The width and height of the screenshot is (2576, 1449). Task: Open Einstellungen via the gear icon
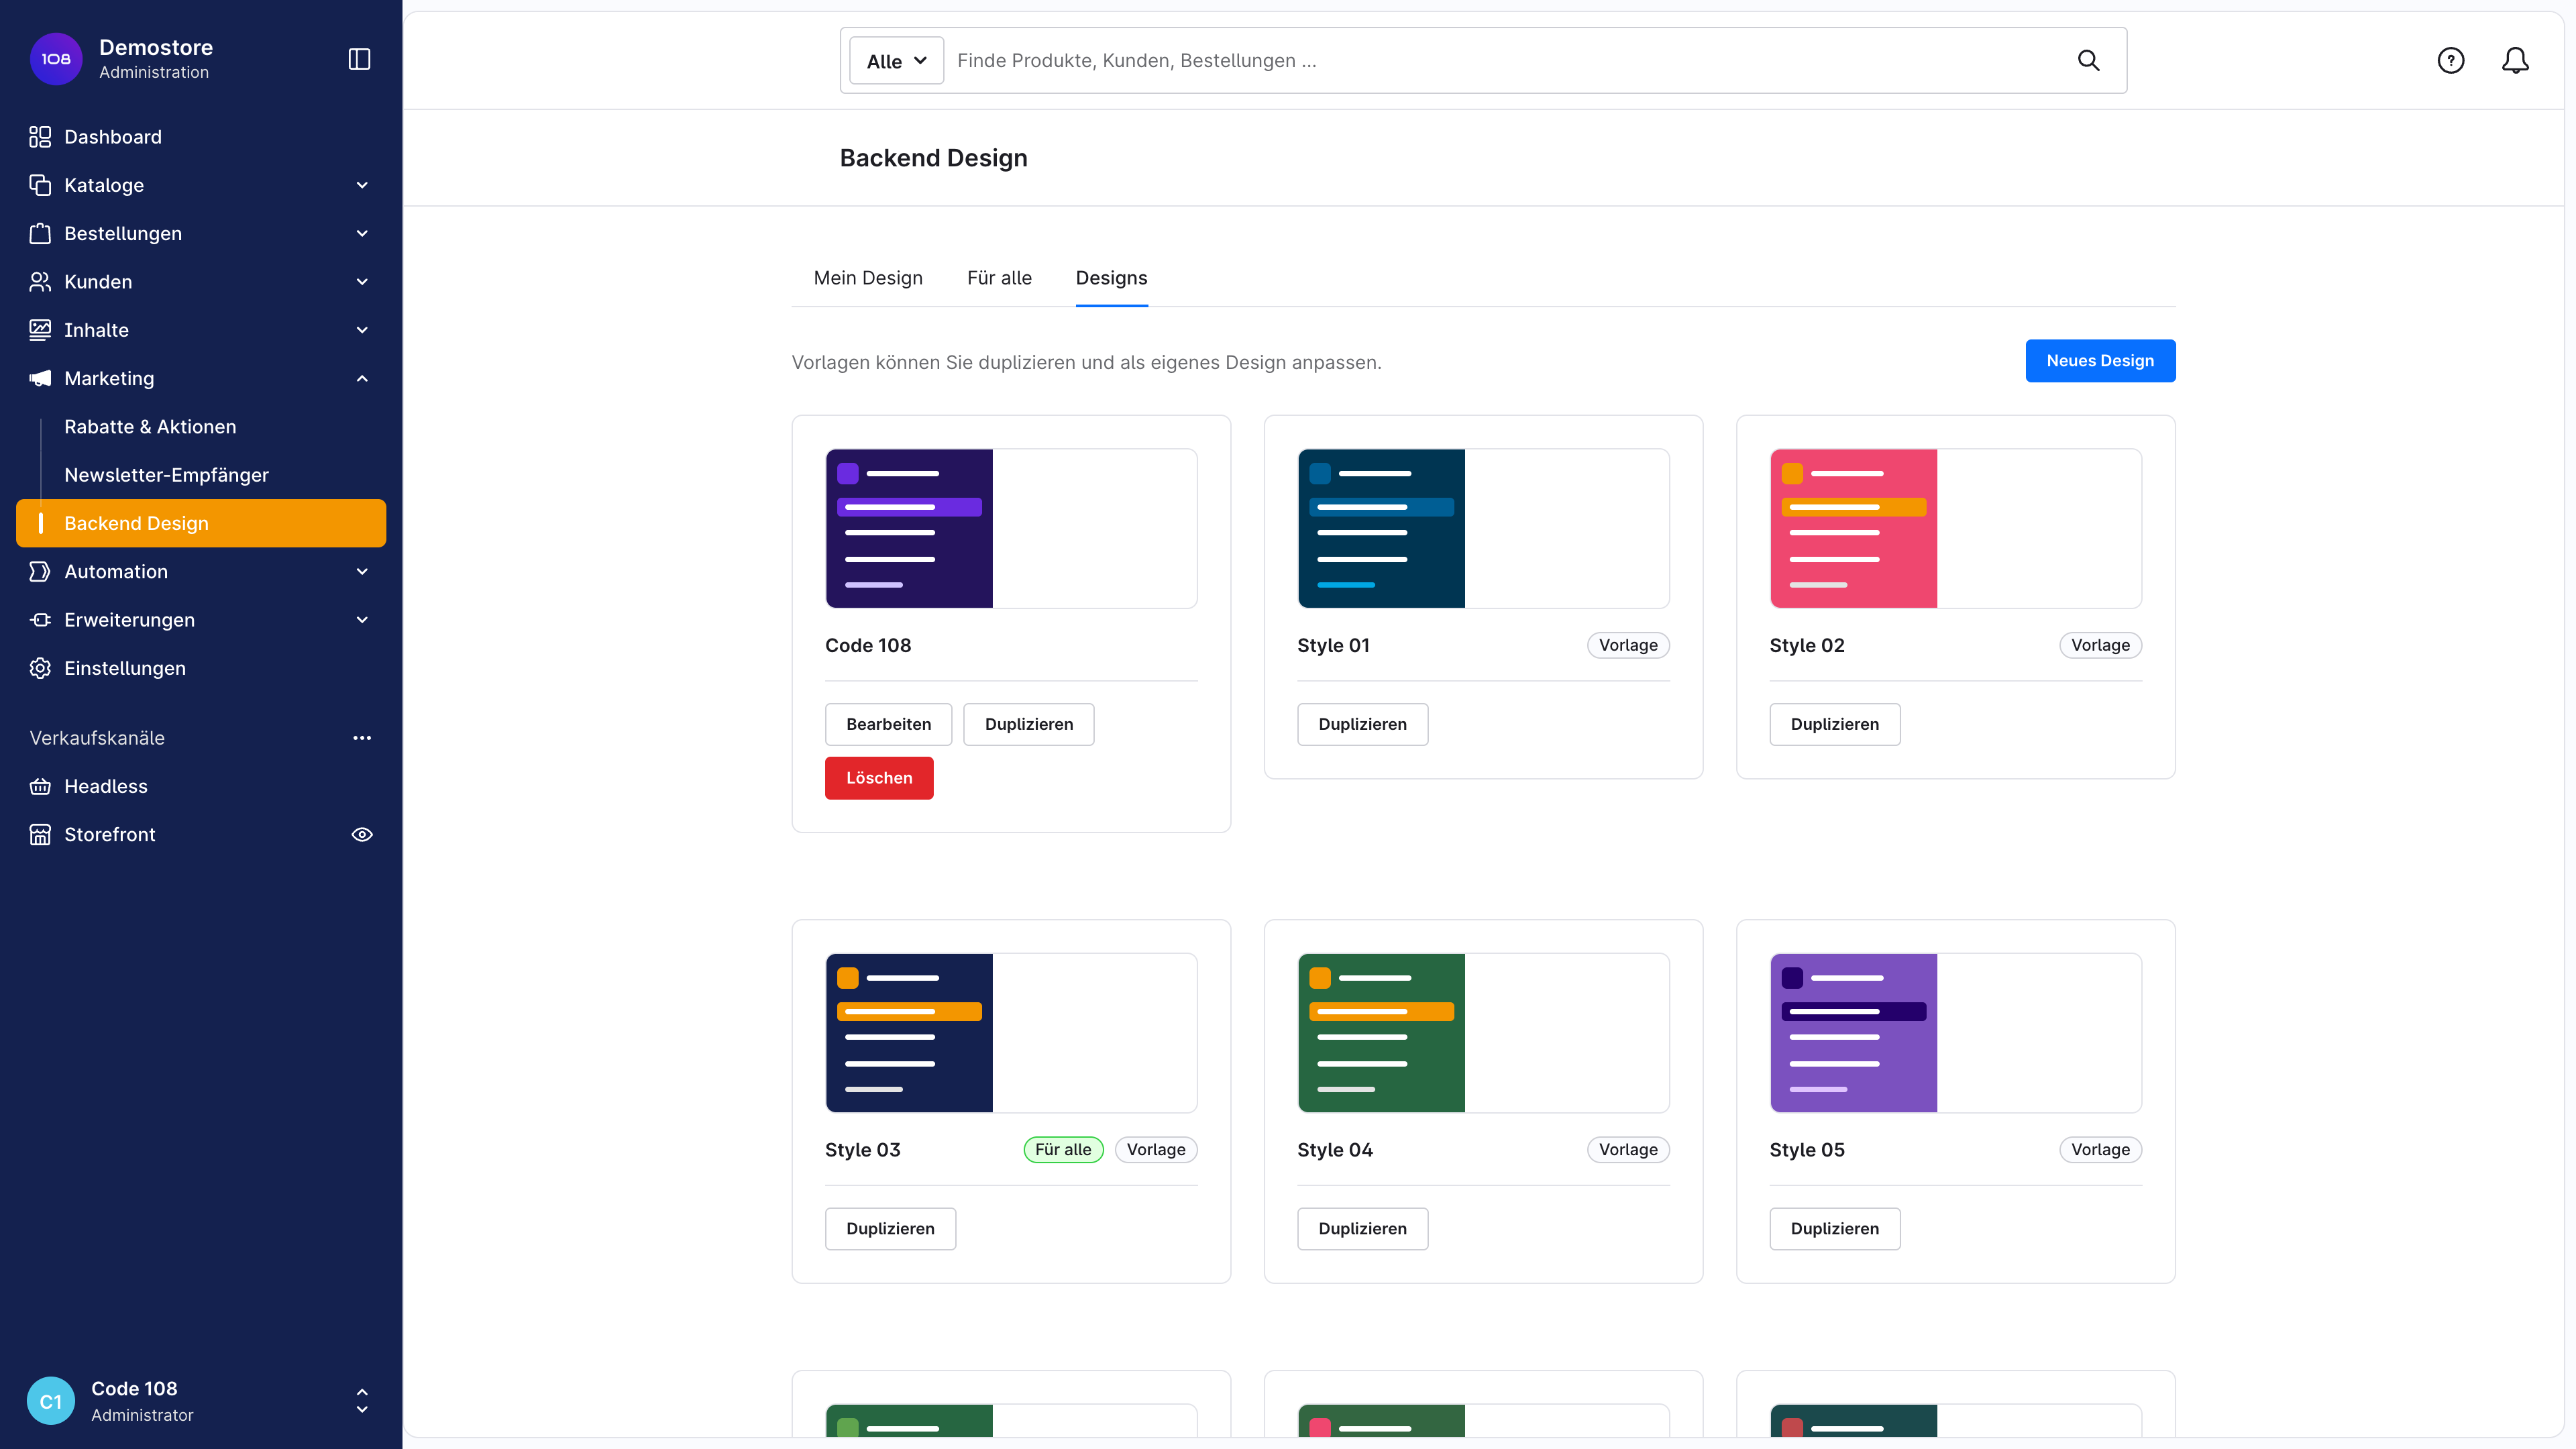click(x=40, y=668)
